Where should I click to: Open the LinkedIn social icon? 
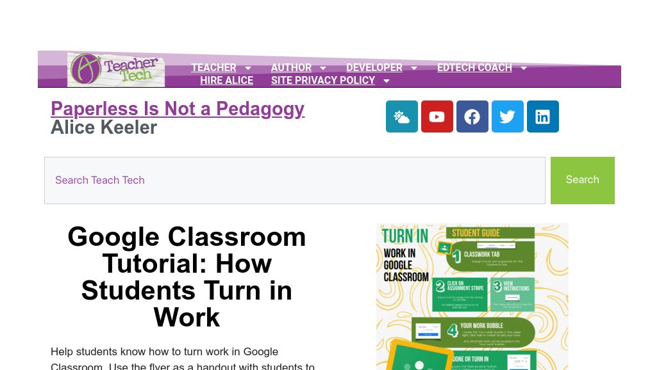(543, 117)
